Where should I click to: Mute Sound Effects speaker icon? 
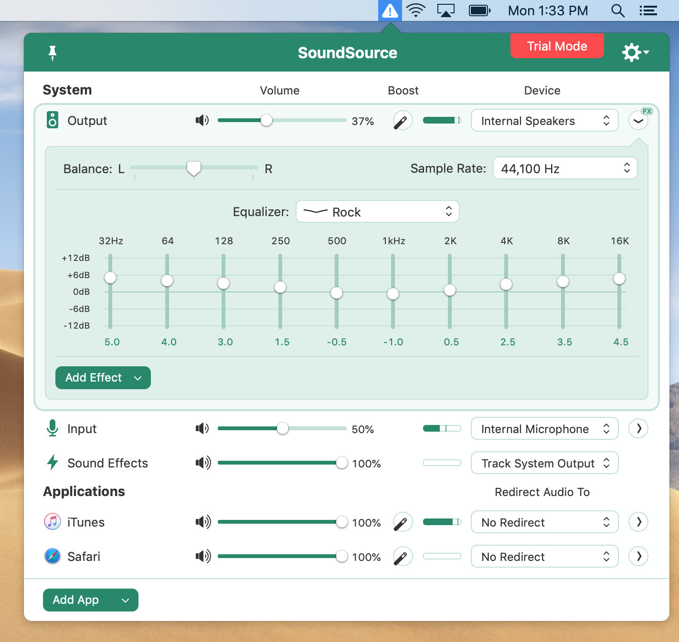(x=203, y=463)
